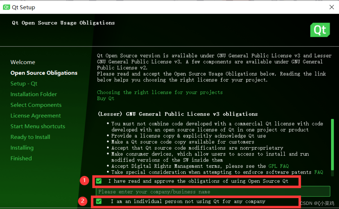339x209 pixels.
Task: Click 'Accept that Qt source code modifications' line
Action: click(197, 148)
